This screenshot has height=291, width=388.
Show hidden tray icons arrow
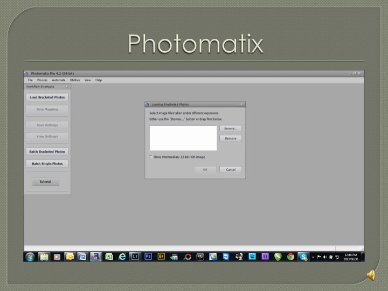tap(313, 257)
